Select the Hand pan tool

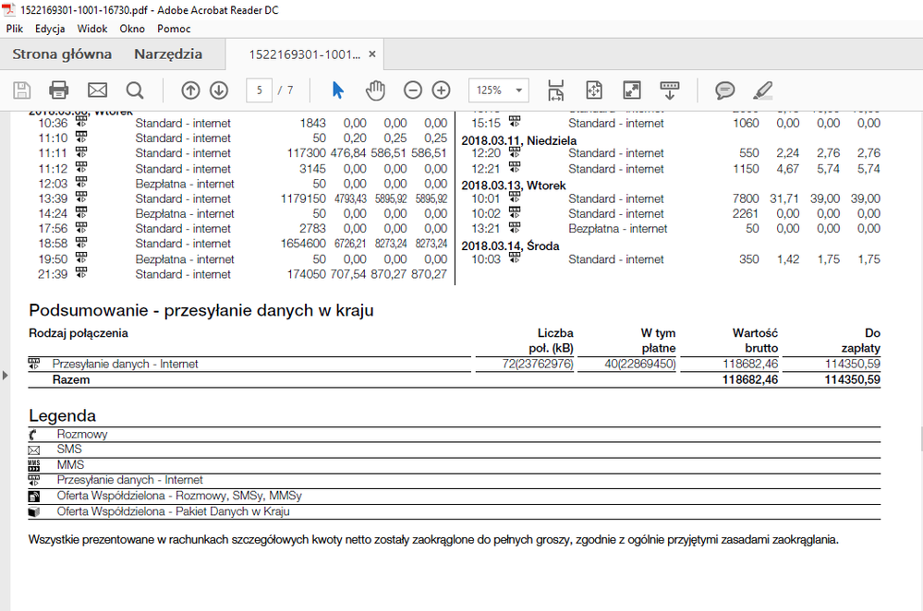tap(375, 90)
